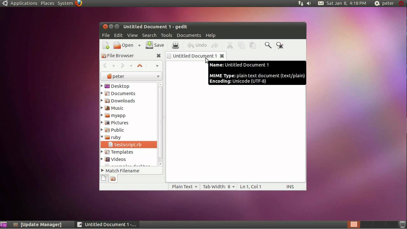This screenshot has height=229, width=407.
Task: Open the Applications menu in top panel
Action: click(x=24, y=3)
